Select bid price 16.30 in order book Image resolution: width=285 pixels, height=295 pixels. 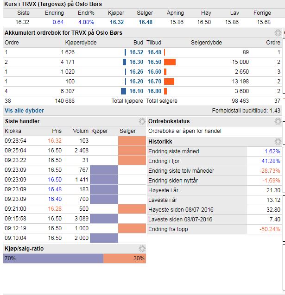click(x=136, y=62)
